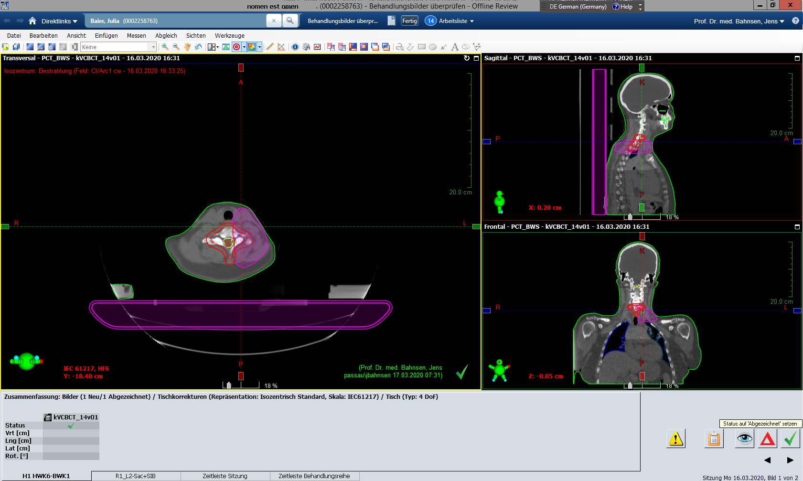Select the pan hand tool
The image size is (803, 481).
point(187,47)
